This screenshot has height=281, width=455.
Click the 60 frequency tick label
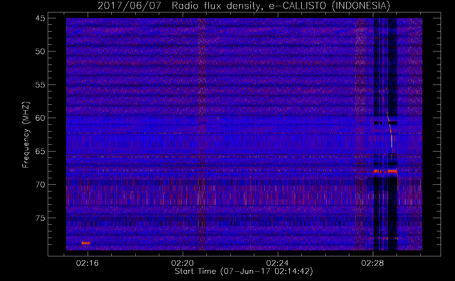pos(40,118)
